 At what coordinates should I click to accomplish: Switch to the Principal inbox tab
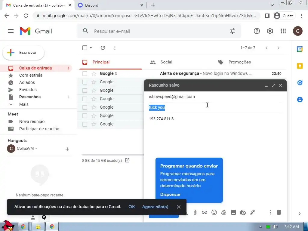pyautogui.click(x=111, y=62)
